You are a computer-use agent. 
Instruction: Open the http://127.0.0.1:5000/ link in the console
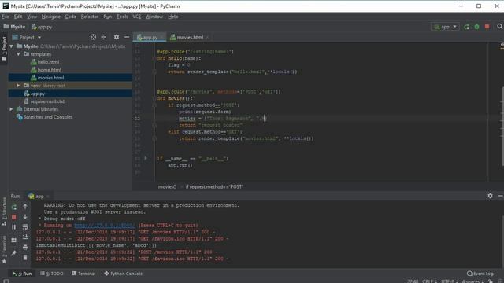tap(105, 226)
